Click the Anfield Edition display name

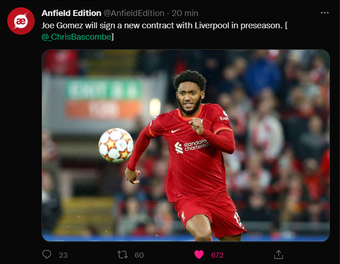pos(71,13)
